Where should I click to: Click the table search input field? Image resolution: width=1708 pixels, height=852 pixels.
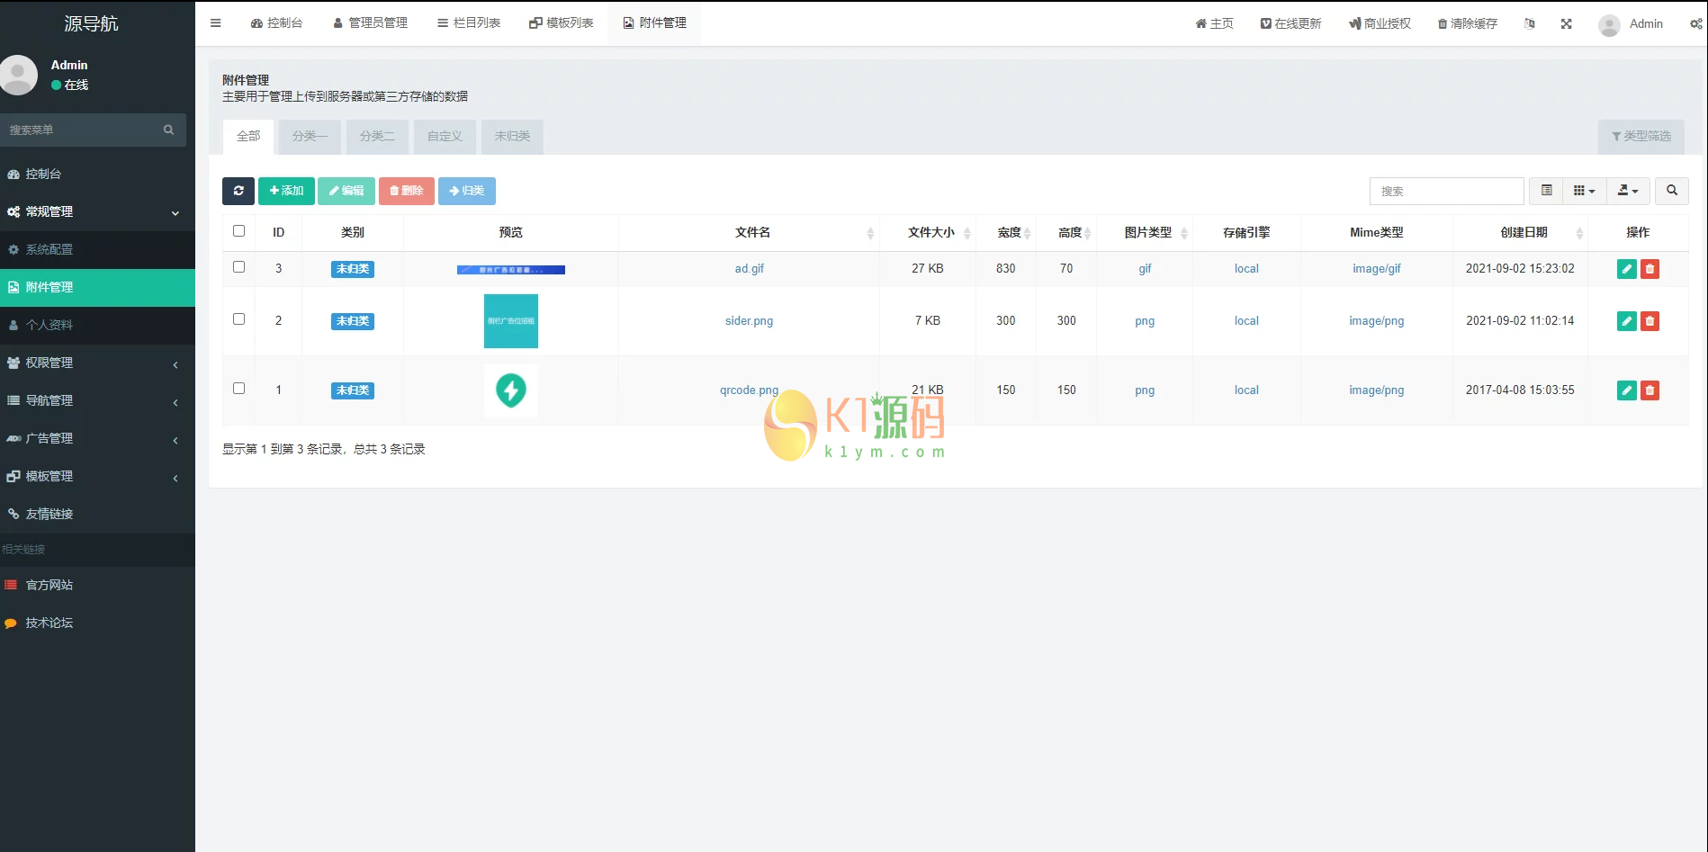click(x=1446, y=191)
